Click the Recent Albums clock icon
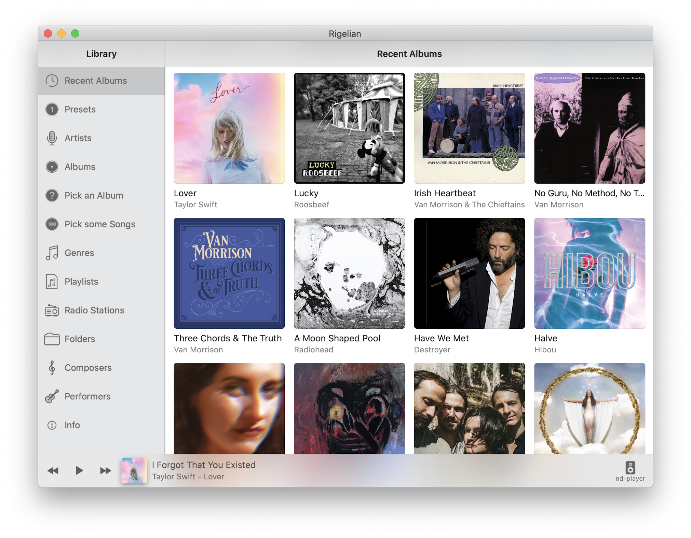The image size is (691, 538). (52, 81)
